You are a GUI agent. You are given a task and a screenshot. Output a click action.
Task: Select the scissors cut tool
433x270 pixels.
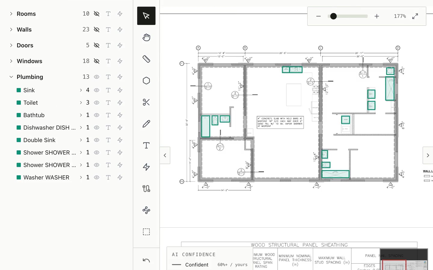point(146,102)
